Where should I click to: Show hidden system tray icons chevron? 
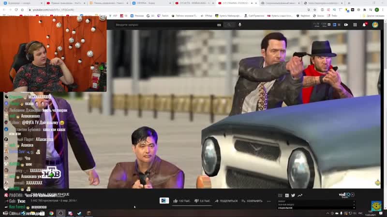click(327, 213)
